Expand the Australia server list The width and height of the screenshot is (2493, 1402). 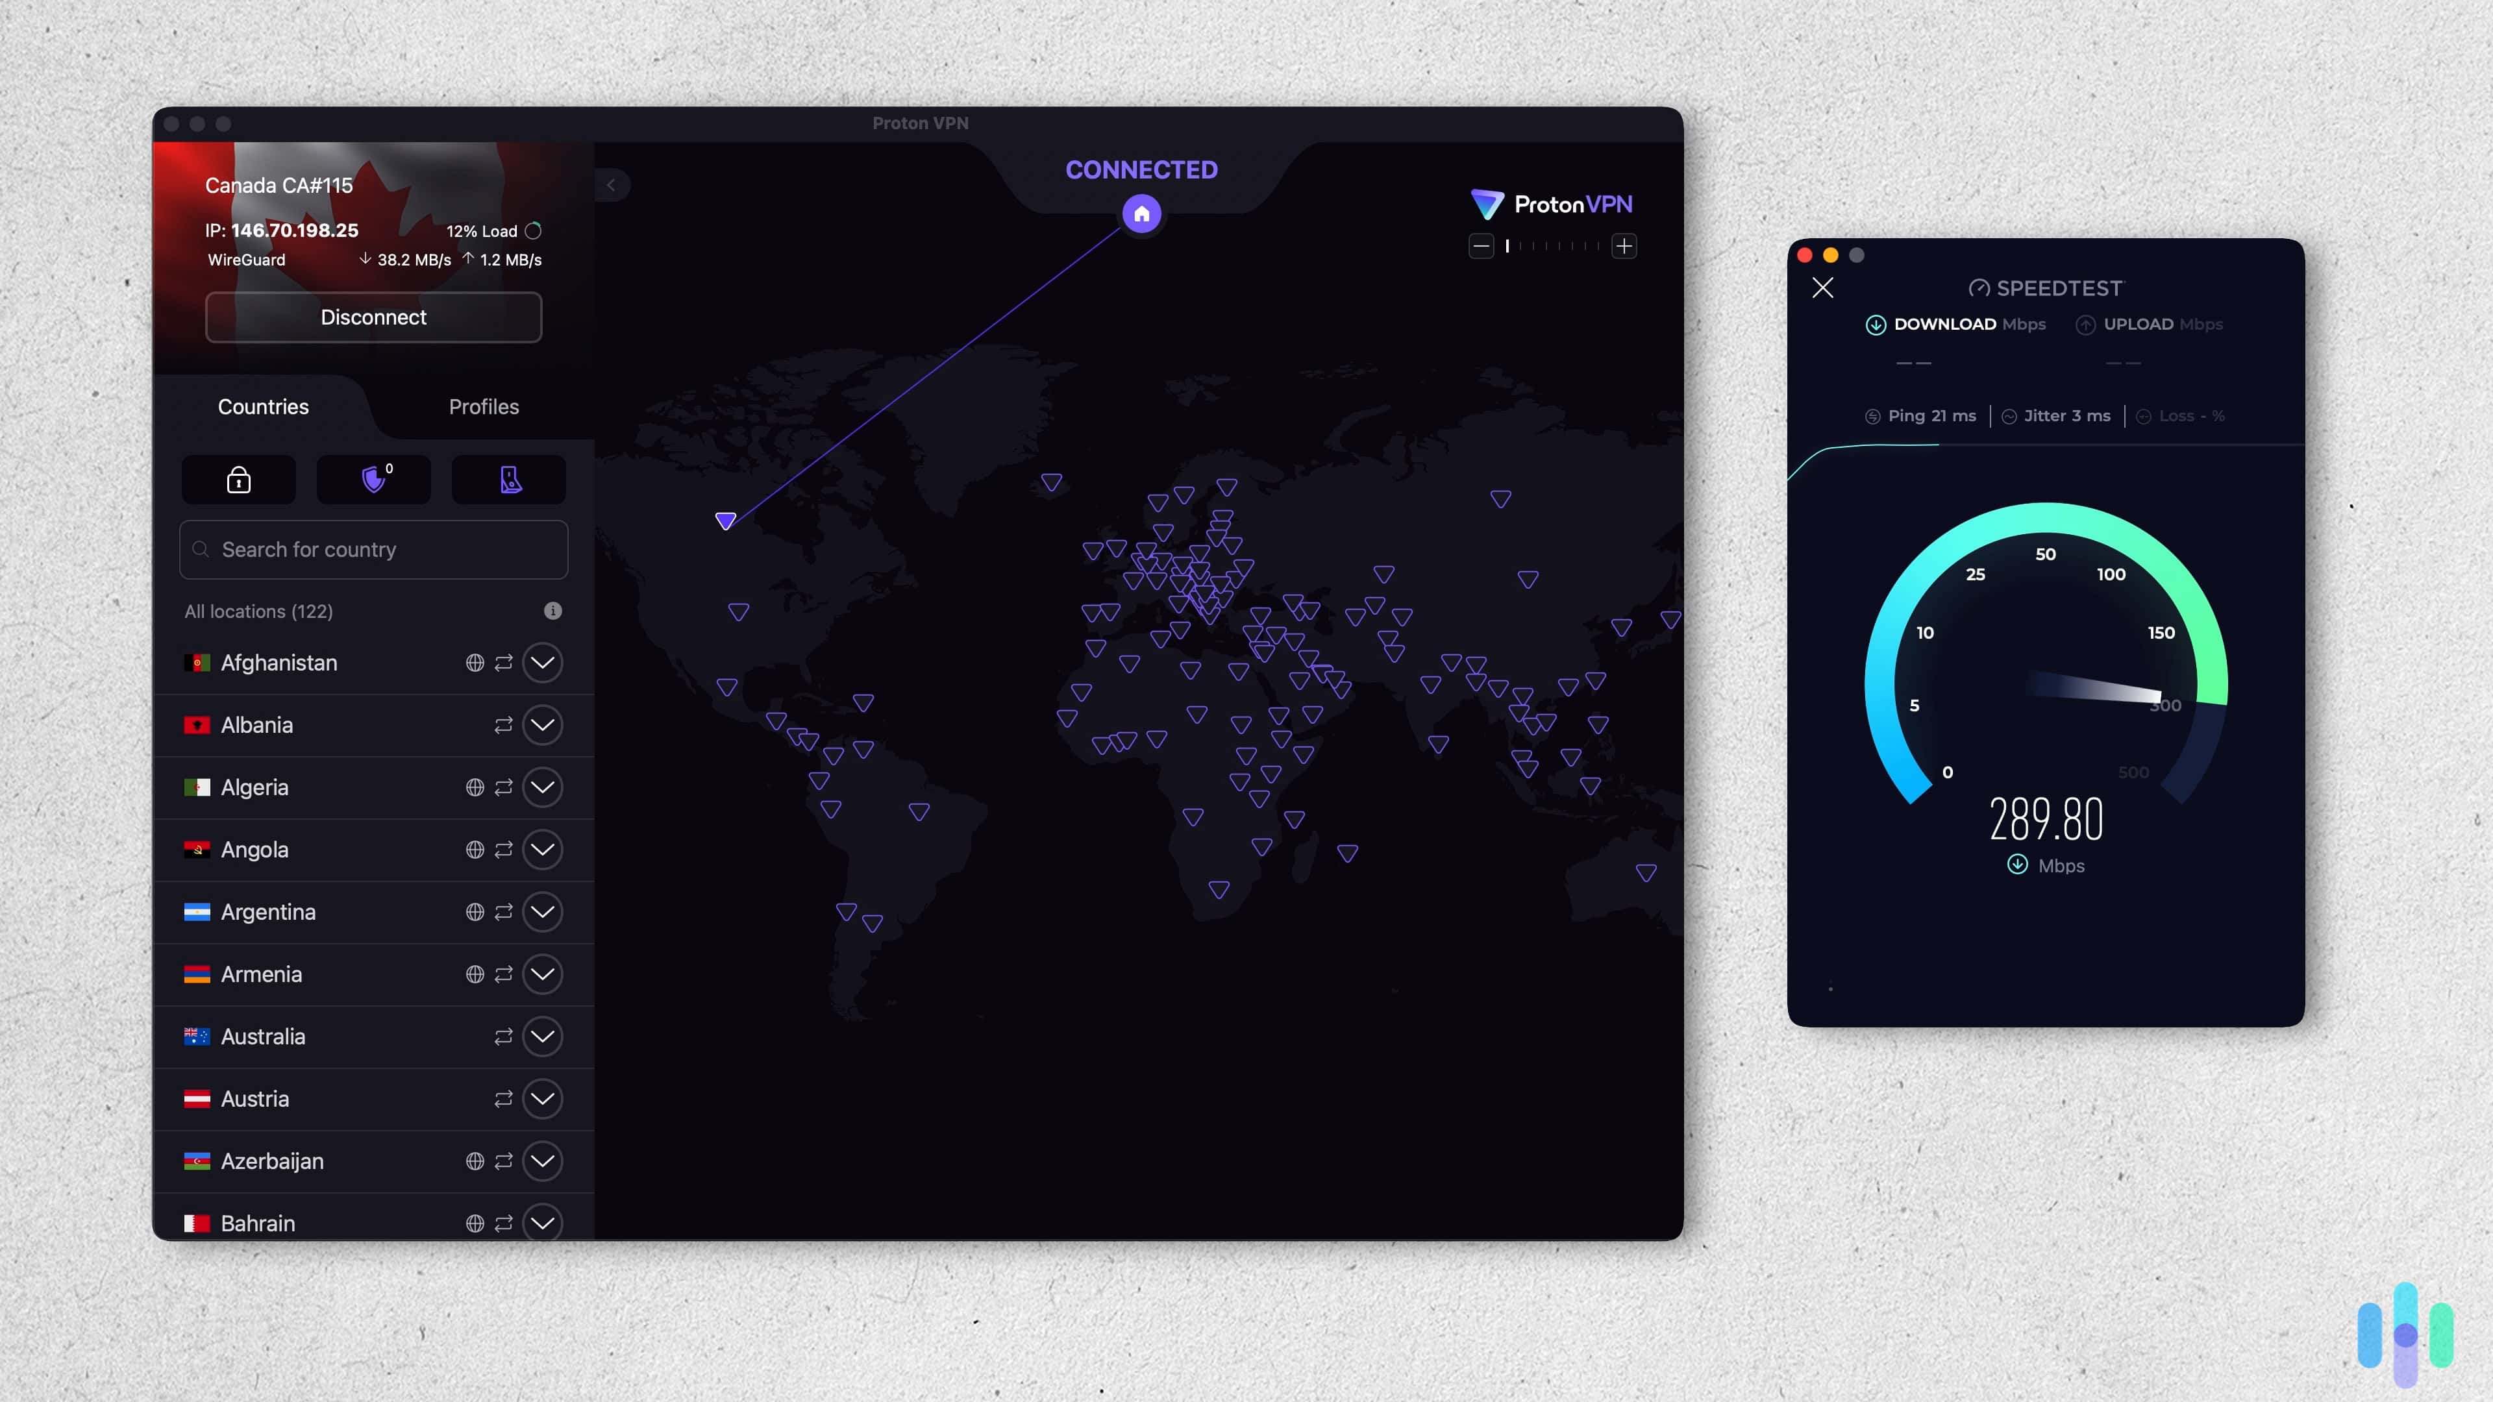tap(542, 1037)
